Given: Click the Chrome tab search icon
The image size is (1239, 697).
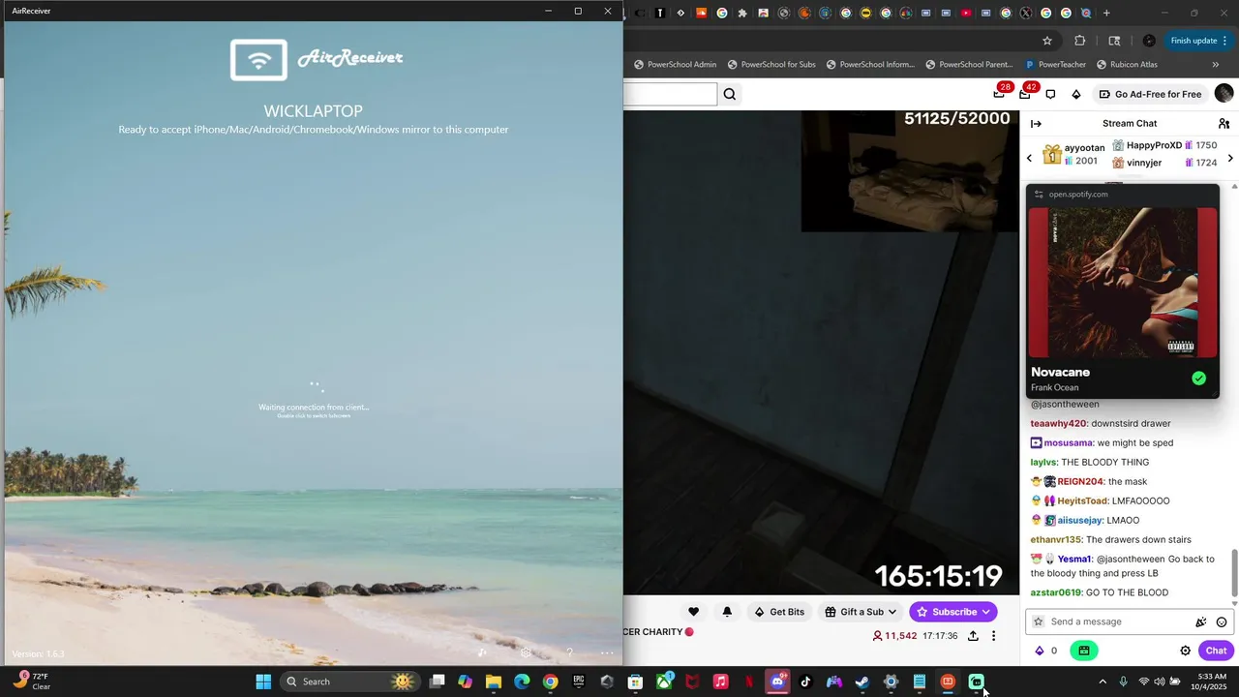Looking at the screenshot, I should (1113, 41).
